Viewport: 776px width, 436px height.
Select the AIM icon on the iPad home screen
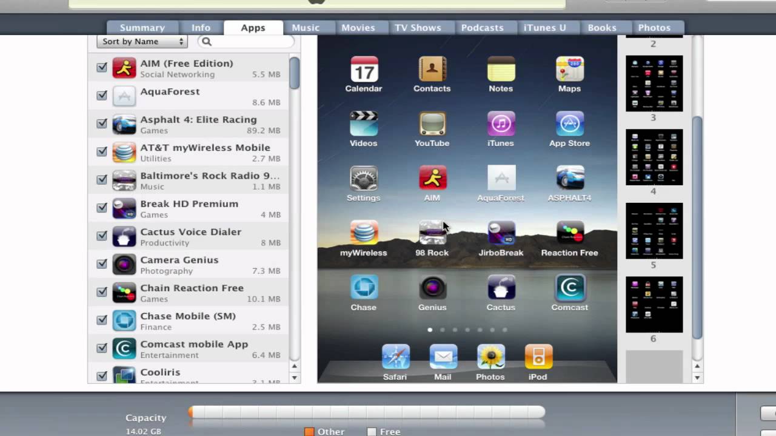pyautogui.click(x=432, y=179)
